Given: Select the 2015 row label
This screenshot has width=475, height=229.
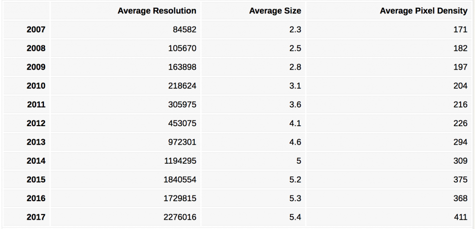Looking at the screenshot, I should tap(36, 179).
